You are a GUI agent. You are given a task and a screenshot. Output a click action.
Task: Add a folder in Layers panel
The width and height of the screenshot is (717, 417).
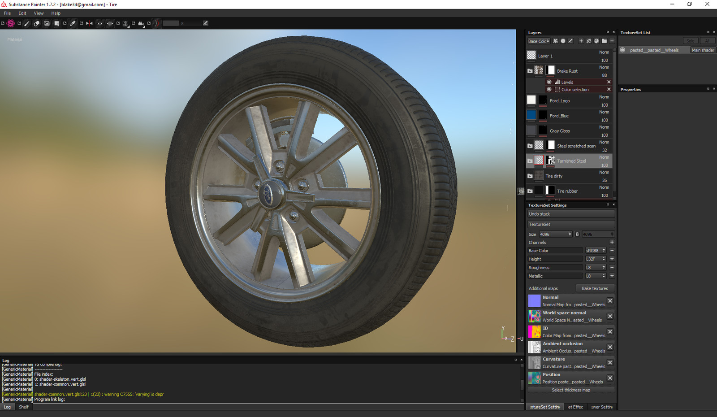[604, 41]
